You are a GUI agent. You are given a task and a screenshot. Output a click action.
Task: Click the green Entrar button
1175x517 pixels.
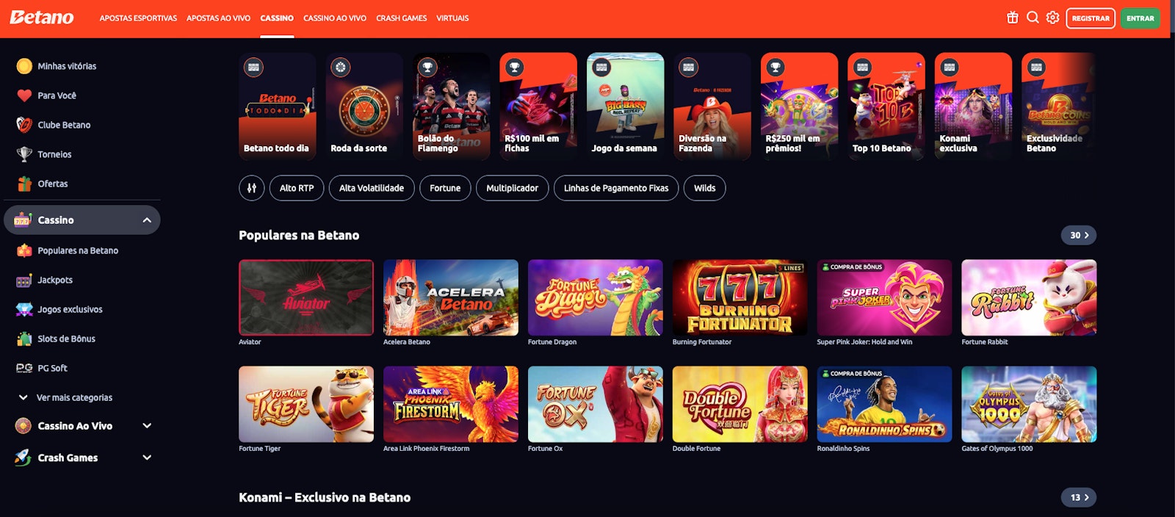point(1140,18)
